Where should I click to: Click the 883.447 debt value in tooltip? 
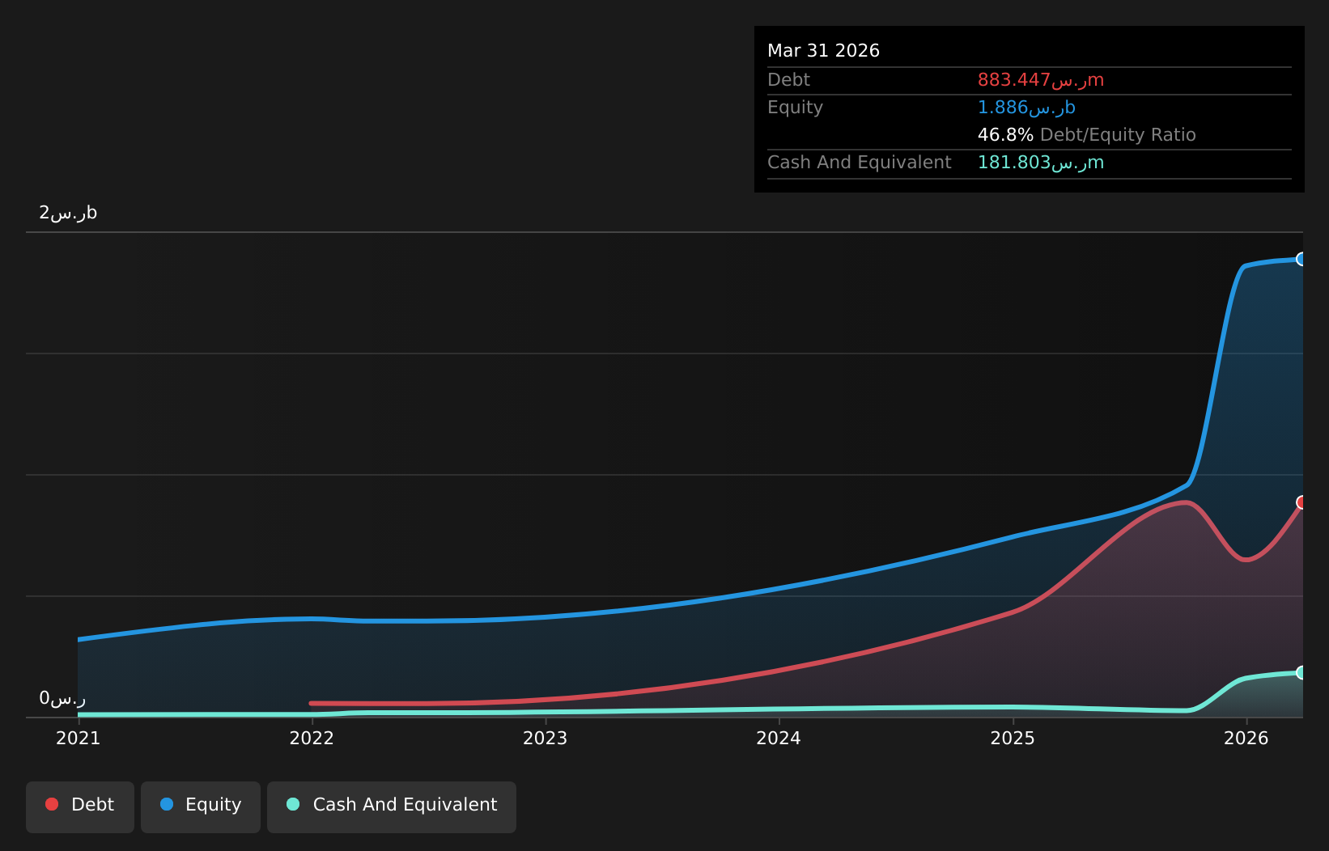[1041, 80]
